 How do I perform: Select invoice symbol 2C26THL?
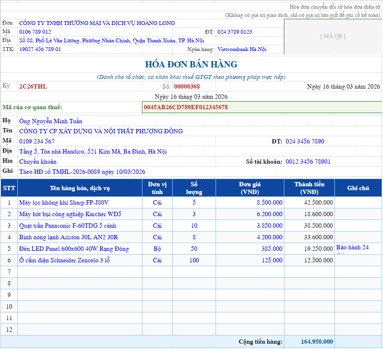coord(33,87)
